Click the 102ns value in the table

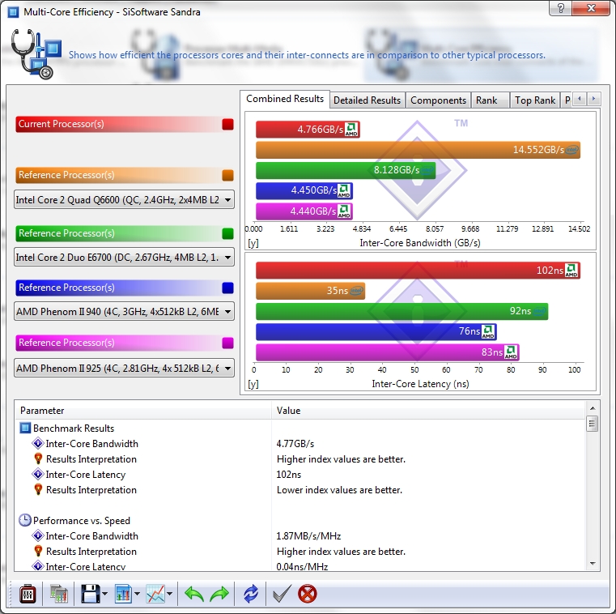tap(289, 475)
